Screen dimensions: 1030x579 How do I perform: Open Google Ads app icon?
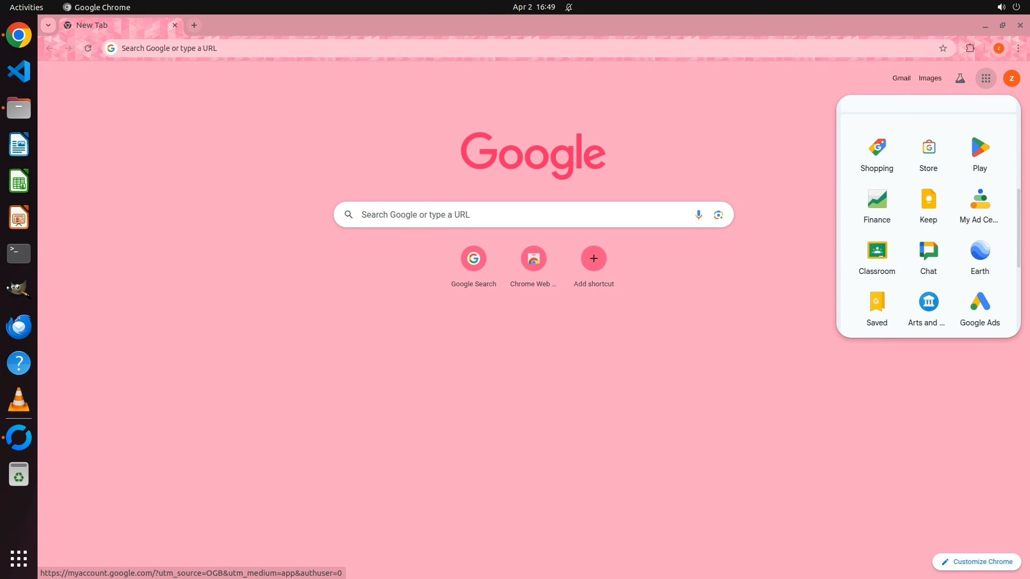tap(980, 309)
